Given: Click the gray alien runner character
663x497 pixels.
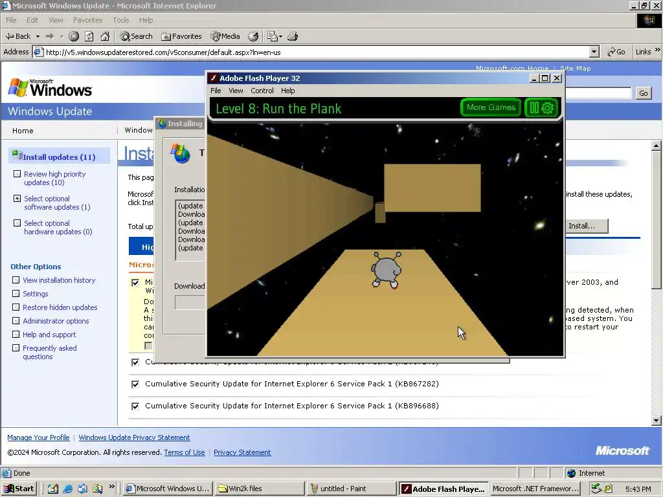Looking at the screenshot, I should click(386, 271).
